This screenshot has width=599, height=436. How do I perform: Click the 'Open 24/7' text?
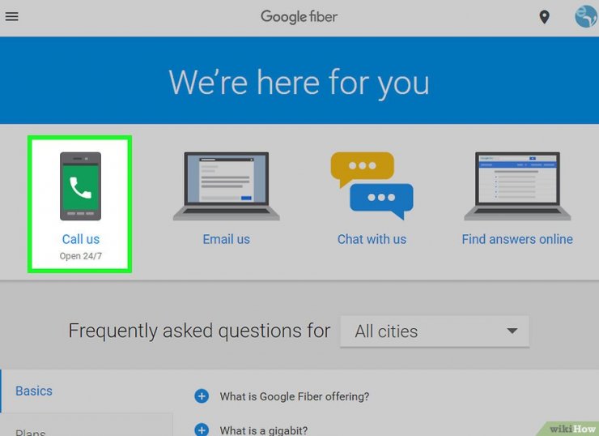81,256
